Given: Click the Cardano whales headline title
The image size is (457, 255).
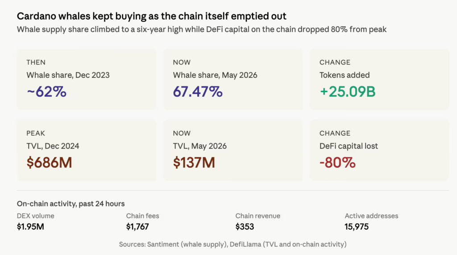Looking at the screenshot, I should pyautogui.click(x=152, y=16).
